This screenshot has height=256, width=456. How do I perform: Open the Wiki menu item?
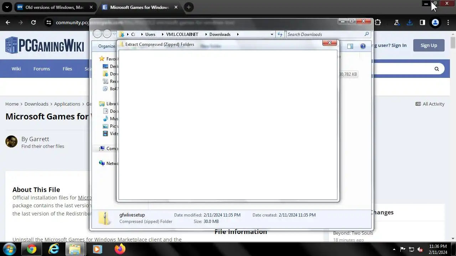(x=16, y=69)
